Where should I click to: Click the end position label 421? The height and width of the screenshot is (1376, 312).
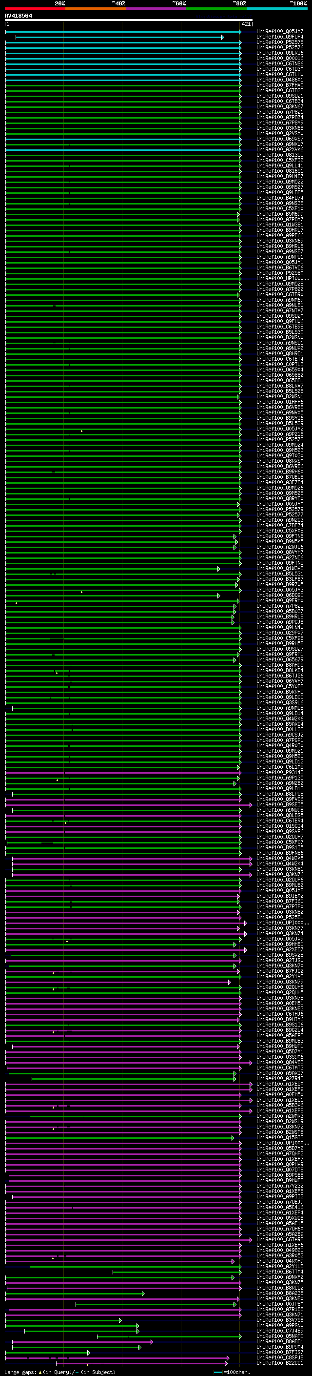(246, 24)
